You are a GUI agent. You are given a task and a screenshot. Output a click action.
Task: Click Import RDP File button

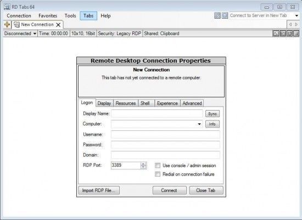coord(99,190)
